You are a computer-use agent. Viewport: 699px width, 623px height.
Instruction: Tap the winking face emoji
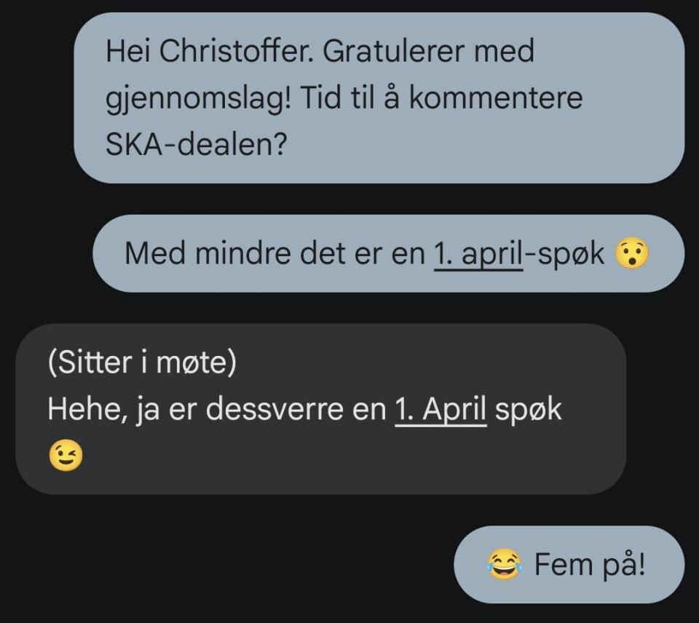[65, 456]
